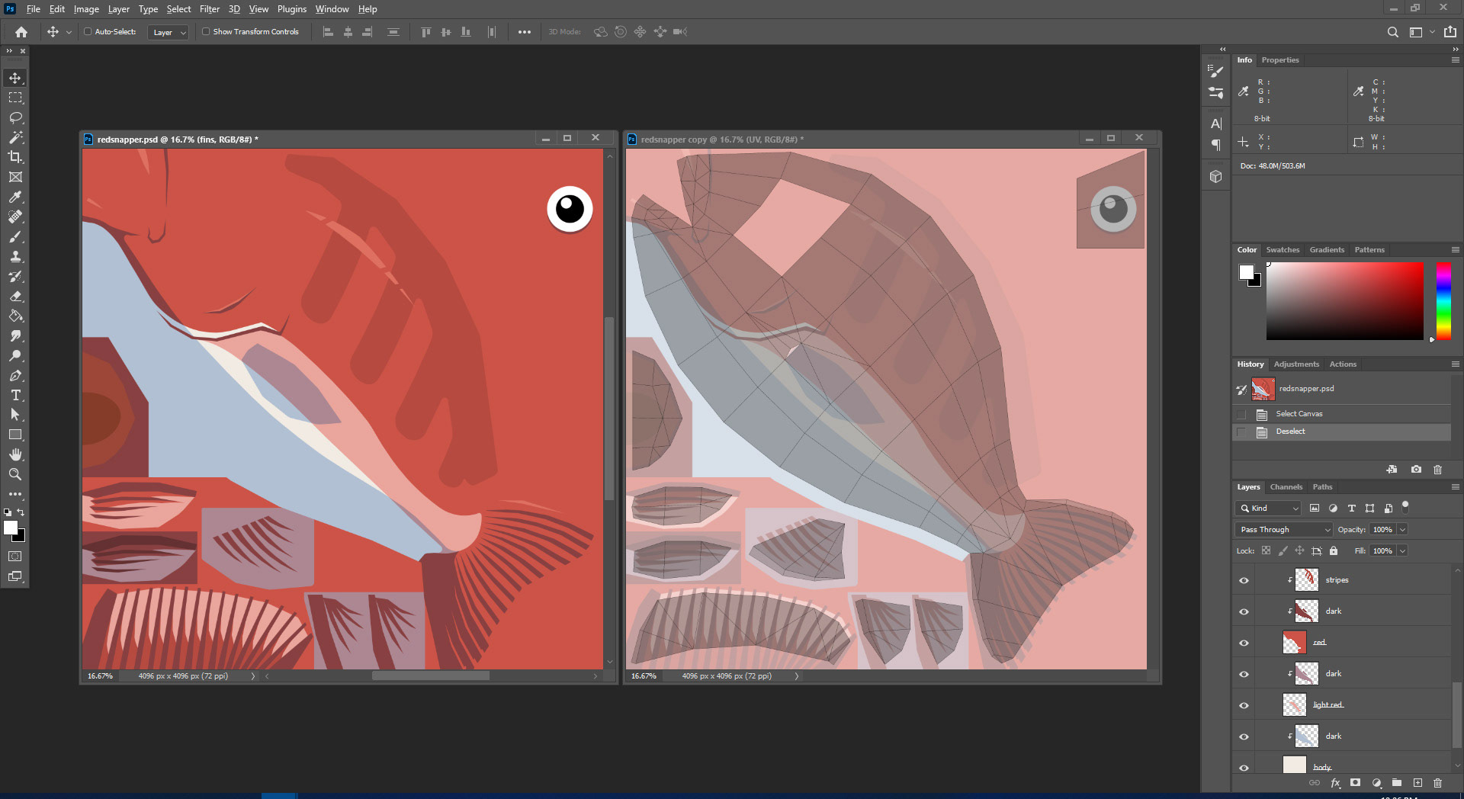Select the Lasso tool
The image size is (1464, 799).
pos(15,117)
